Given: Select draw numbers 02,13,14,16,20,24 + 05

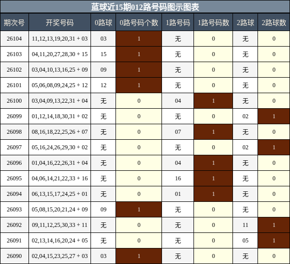Looking at the screenshot, I should coord(59,240).
